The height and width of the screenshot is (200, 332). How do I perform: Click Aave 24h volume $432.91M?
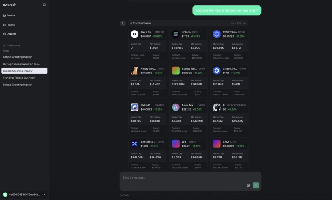[x=197, y=121]
